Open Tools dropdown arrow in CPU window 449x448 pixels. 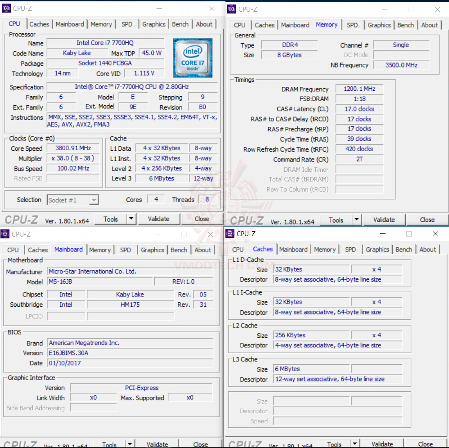pos(131,219)
